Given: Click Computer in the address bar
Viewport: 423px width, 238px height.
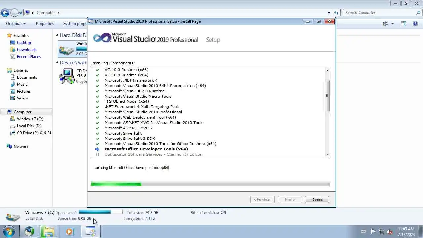Looking at the screenshot, I should point(46,13).
